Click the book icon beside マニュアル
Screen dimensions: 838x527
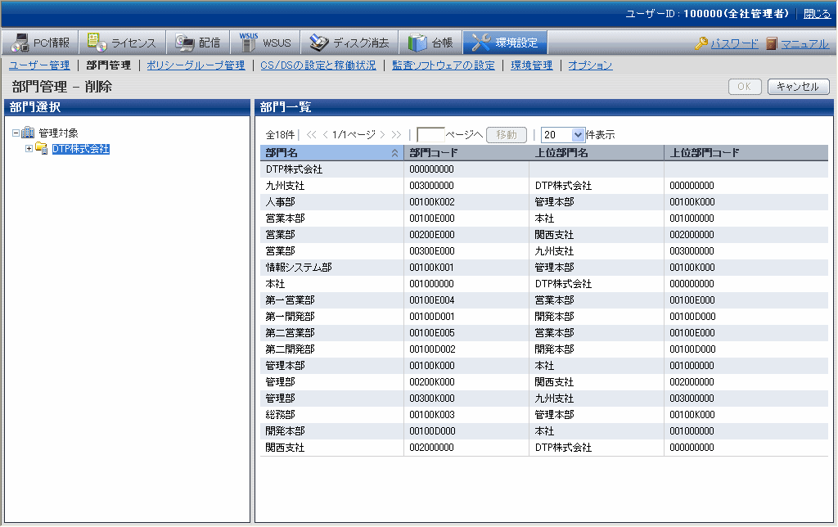[772, 43]
